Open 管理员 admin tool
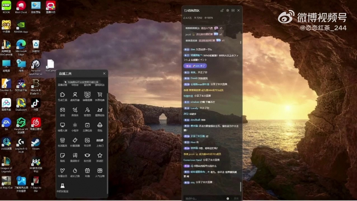Viewport: 357px width, 201px height. pyautogui.click(x=87, y=111)
